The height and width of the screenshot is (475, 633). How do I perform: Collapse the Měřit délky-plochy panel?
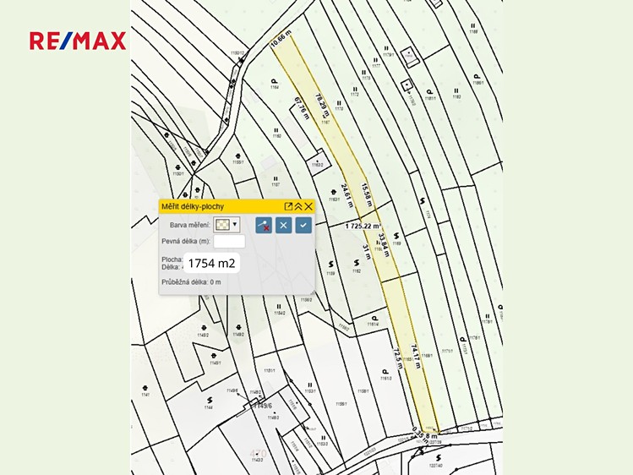[298, 206]
